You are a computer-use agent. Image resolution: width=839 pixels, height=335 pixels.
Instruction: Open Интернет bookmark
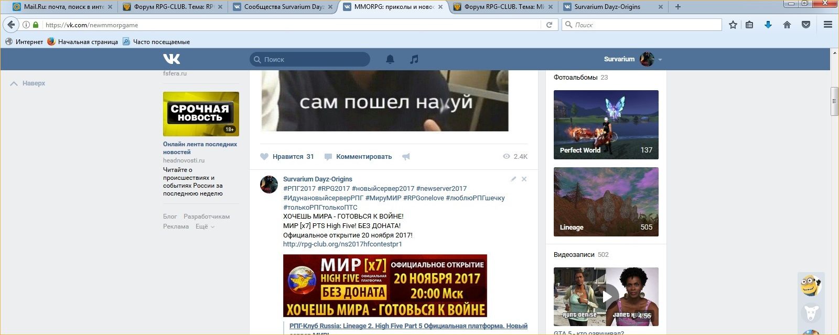pos(24,41)
